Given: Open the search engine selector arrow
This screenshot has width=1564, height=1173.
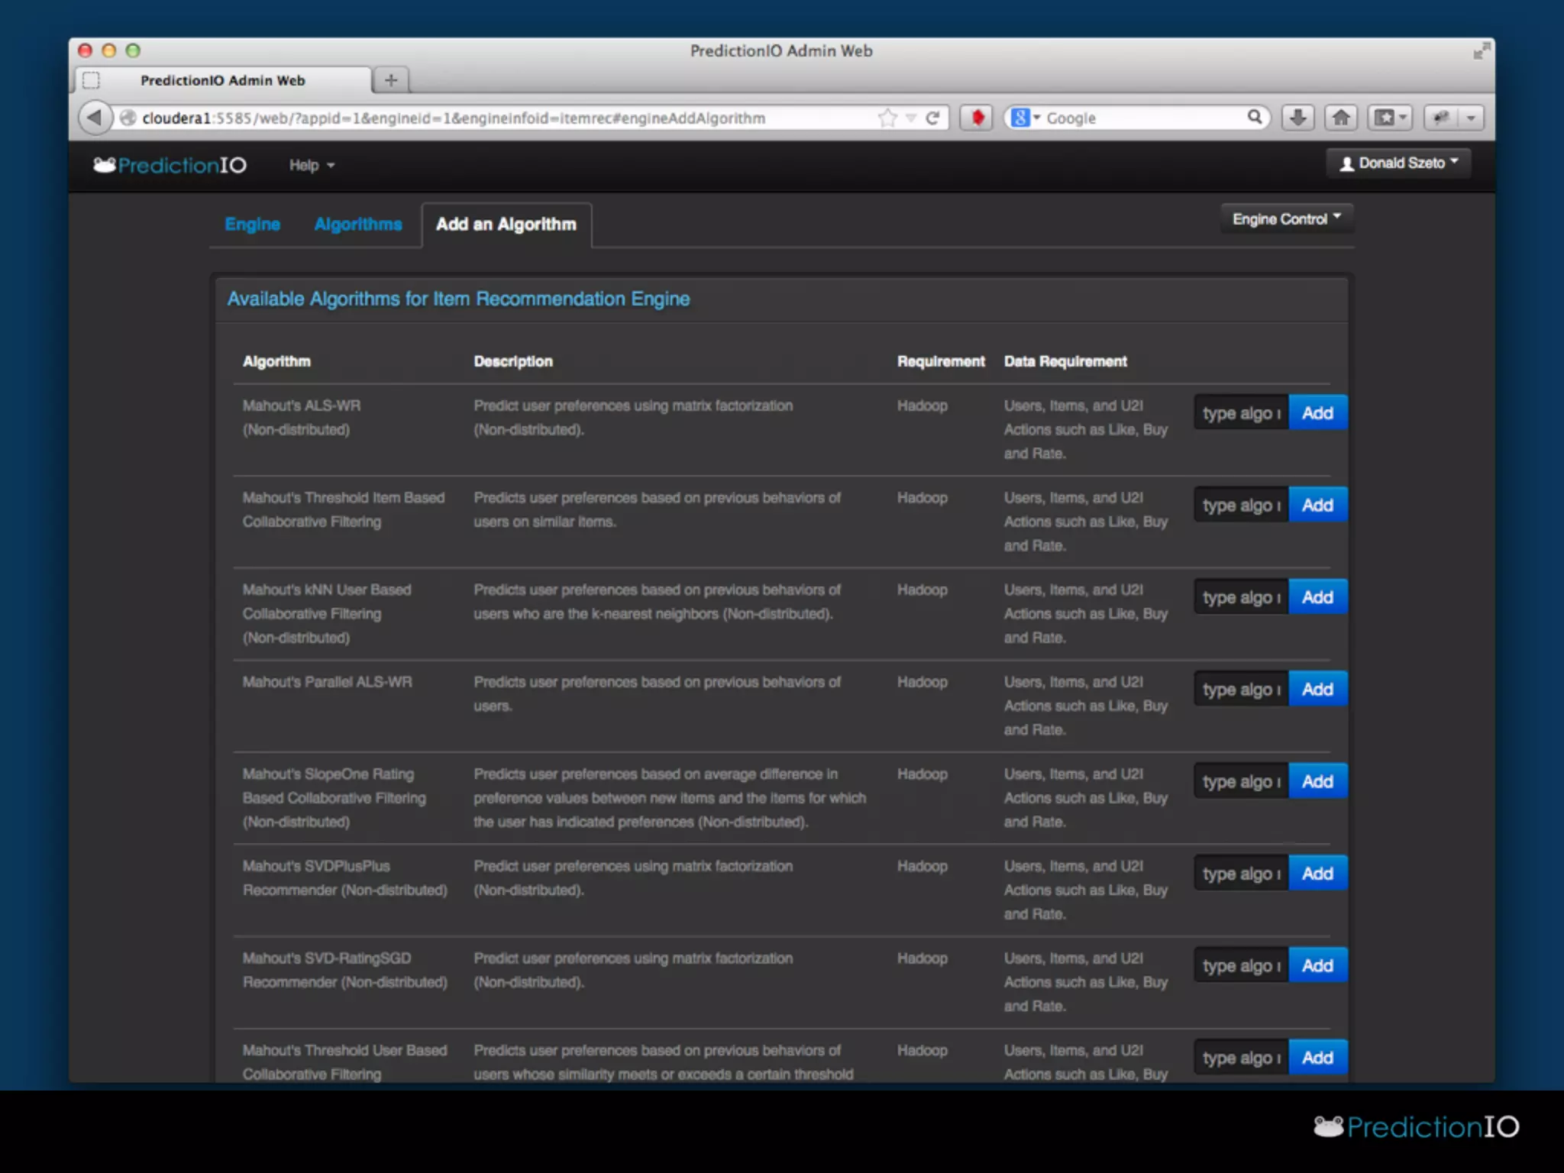Looking at the screenshot, I should point(1036,118).
